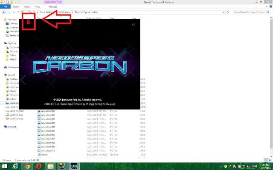Screen dimensions: 273x170
Task: Open recent locations dropdown beside Forward arrow
Action: pyautogui.click(x=14, y=12)
